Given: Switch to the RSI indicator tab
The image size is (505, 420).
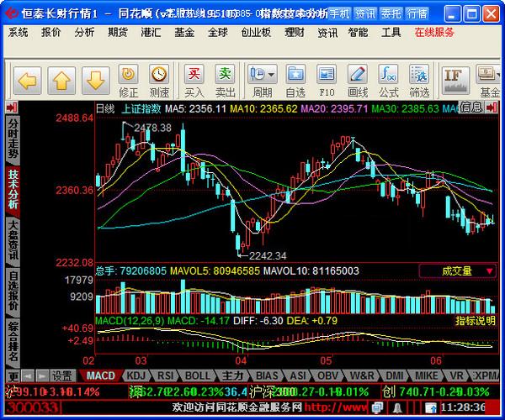Looking at the screenshot, I should 165,375.
